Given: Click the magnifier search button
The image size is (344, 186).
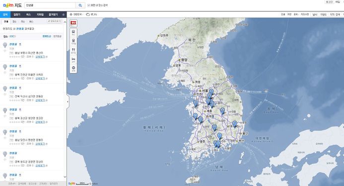Looking at the screenshot, I should (80, 5).
